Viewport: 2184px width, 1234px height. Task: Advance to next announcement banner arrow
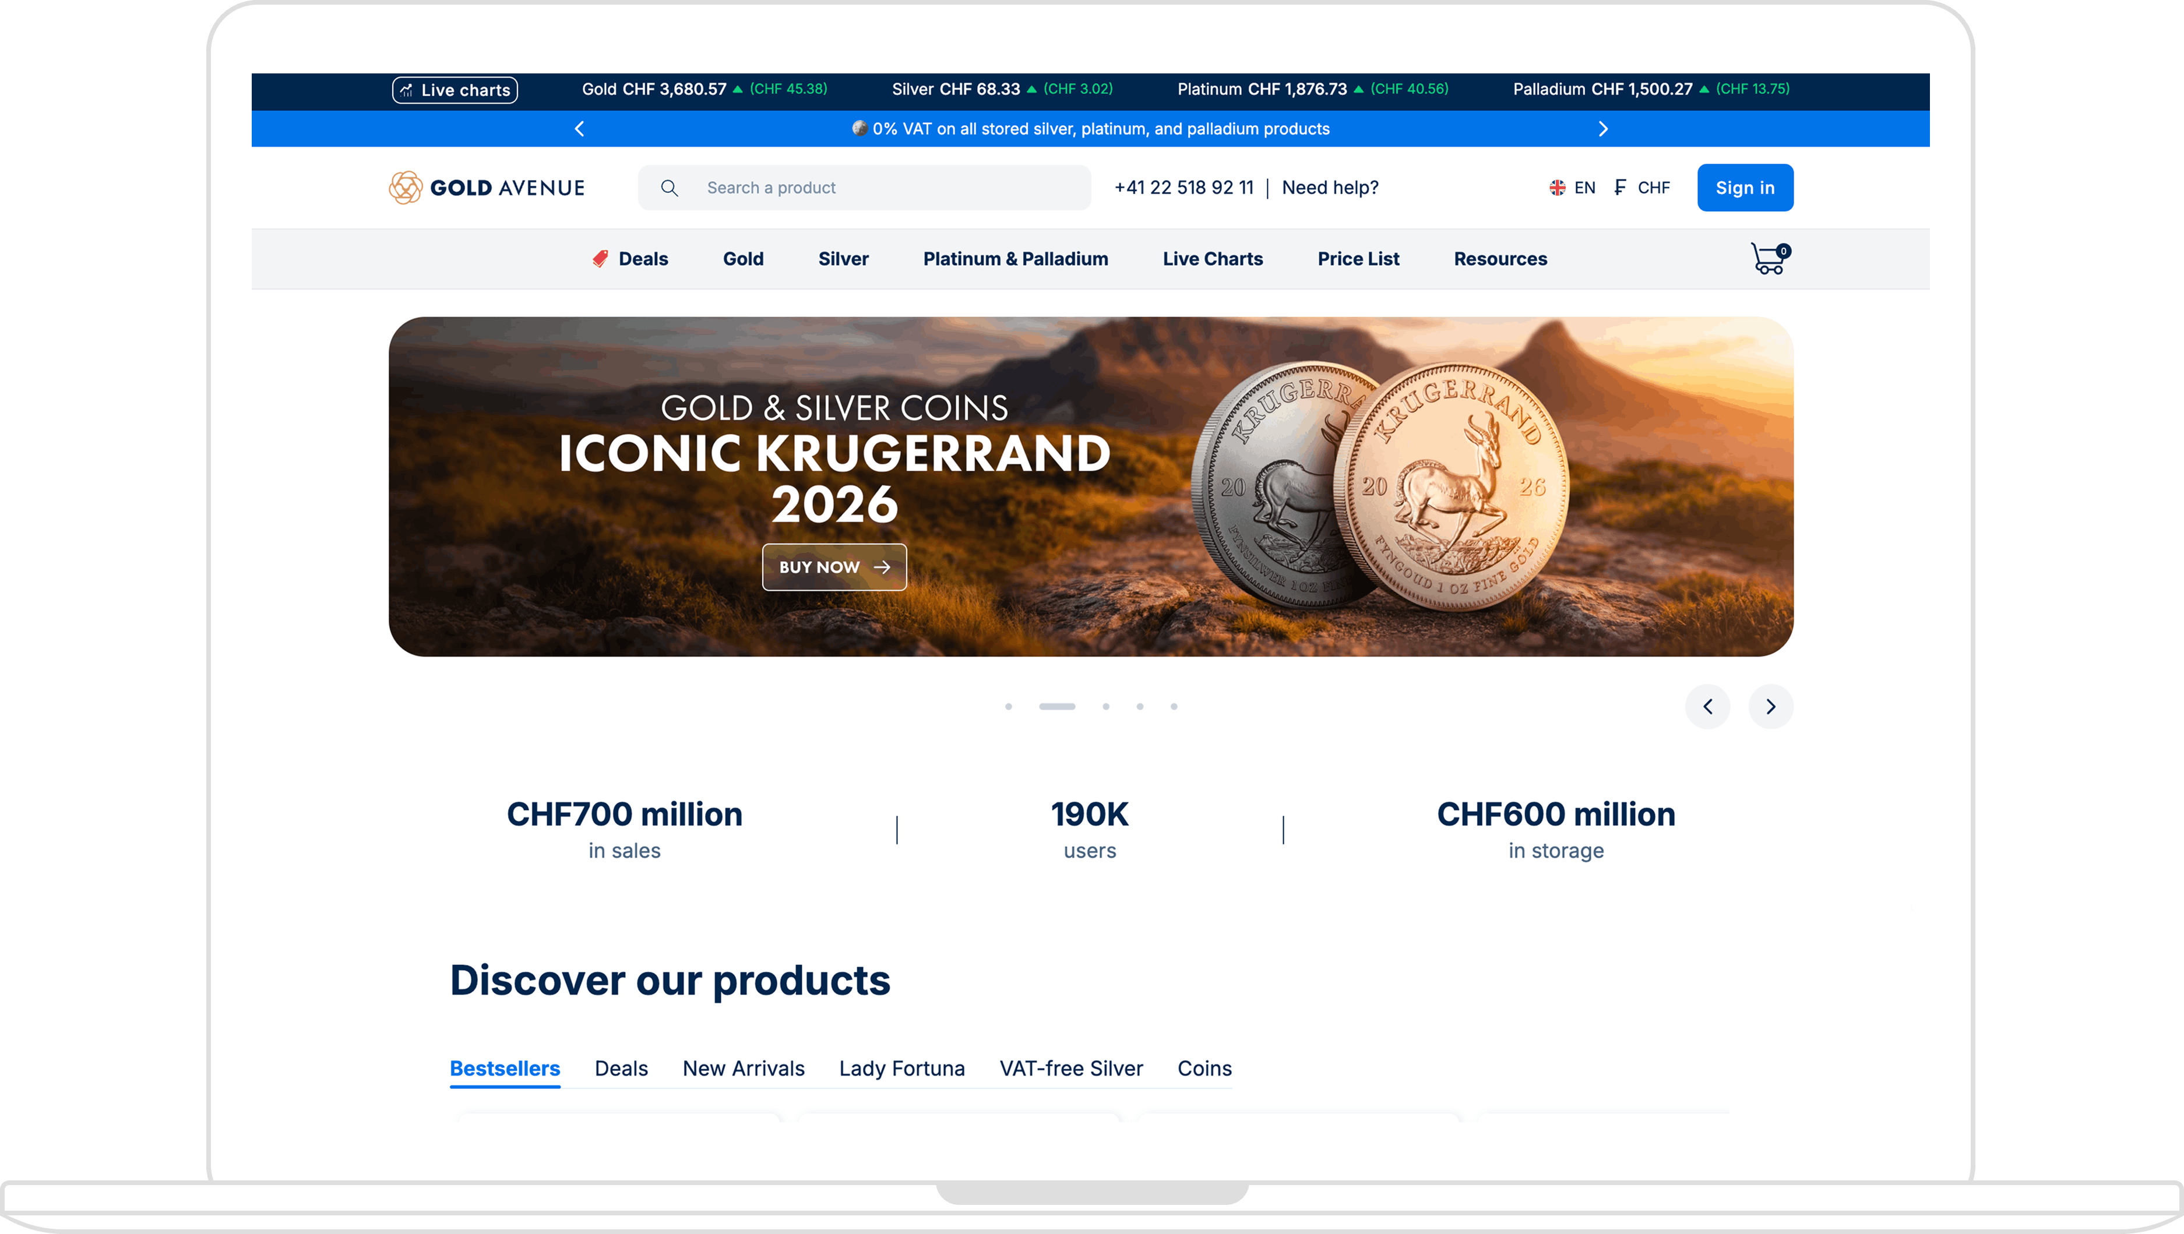[1602, 129]
